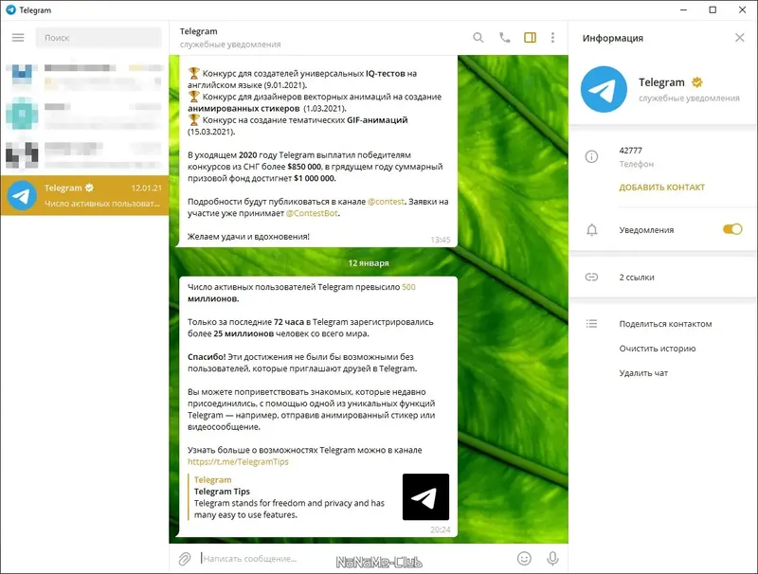Click the Telegram app icon in title bar
This screenshot has width=758, height=574.
tap(10, 10)
